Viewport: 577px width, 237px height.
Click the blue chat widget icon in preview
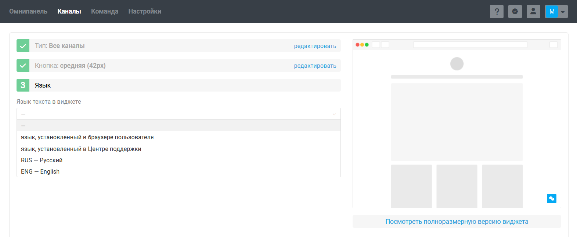point(551,198)
